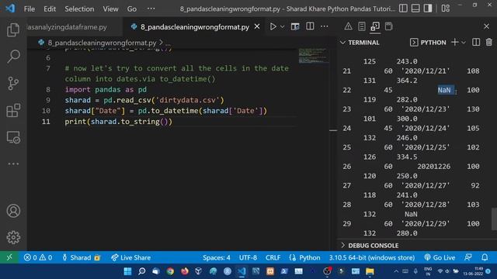
Task: Select interpreter 3.10.5 64-bit
Action: [372, 257]
